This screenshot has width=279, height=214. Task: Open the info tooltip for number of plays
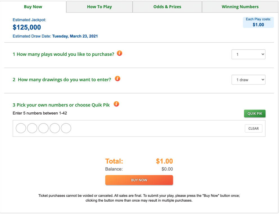point(119,53)
